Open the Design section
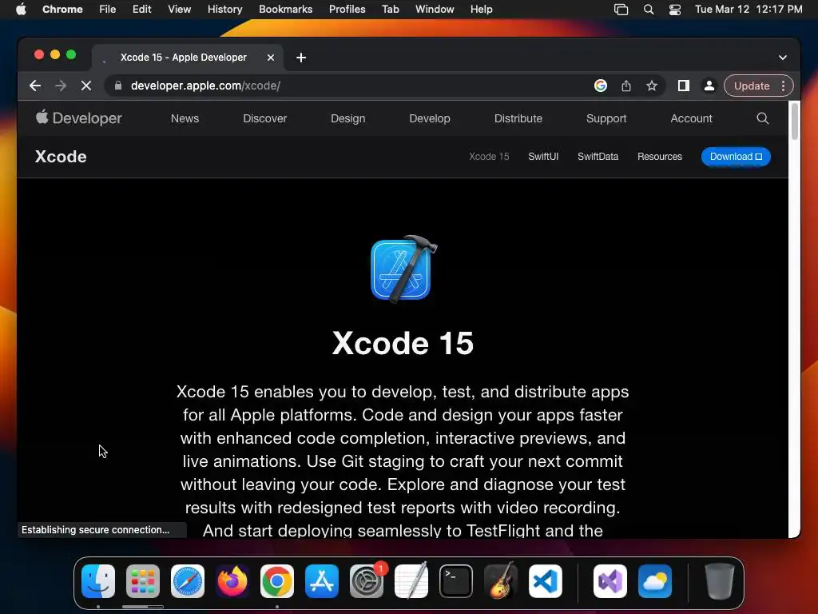 [x=348, y=118]
